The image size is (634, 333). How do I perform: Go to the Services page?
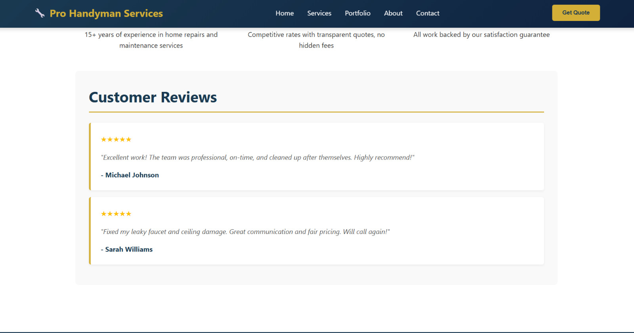pyautogui.click(x=319, y=13)
